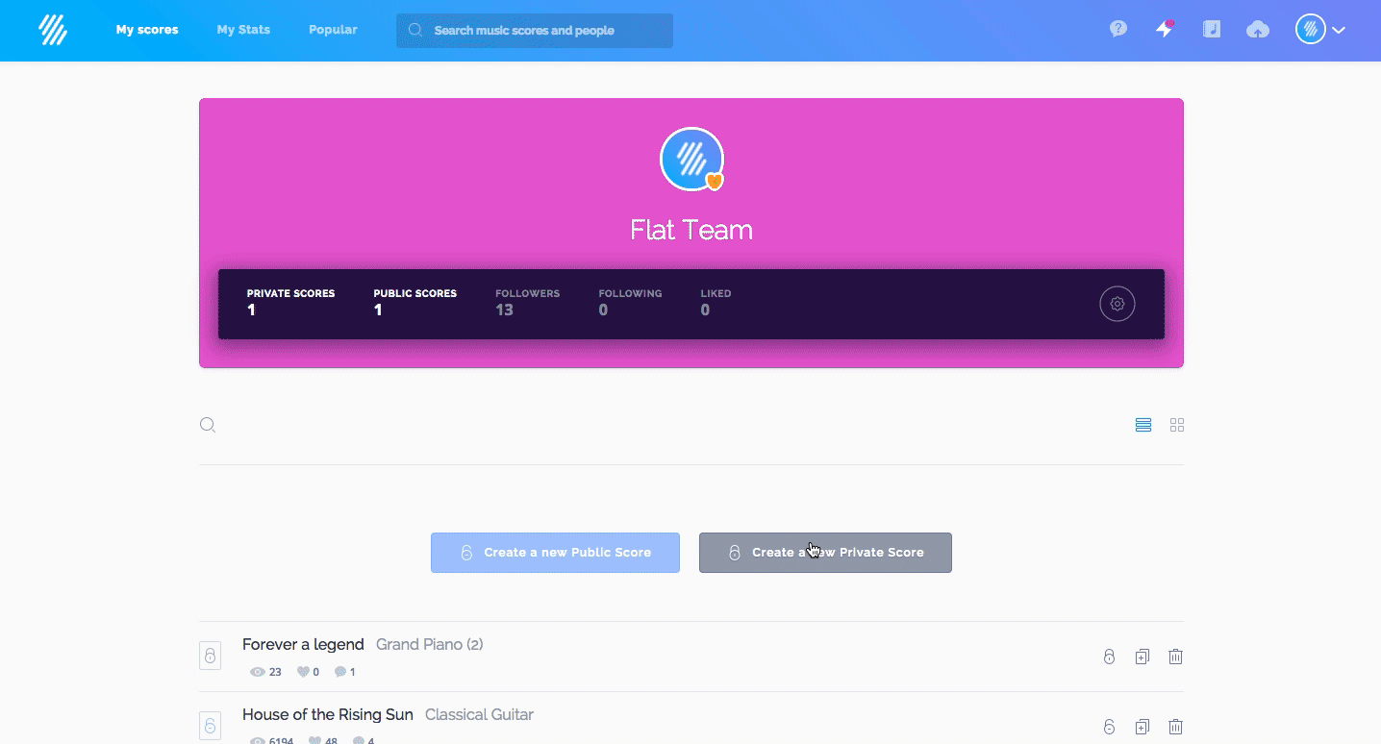The image size is (1381, 744).
Task: Open the House of the Rising Sun score
Action: point(328,715)
